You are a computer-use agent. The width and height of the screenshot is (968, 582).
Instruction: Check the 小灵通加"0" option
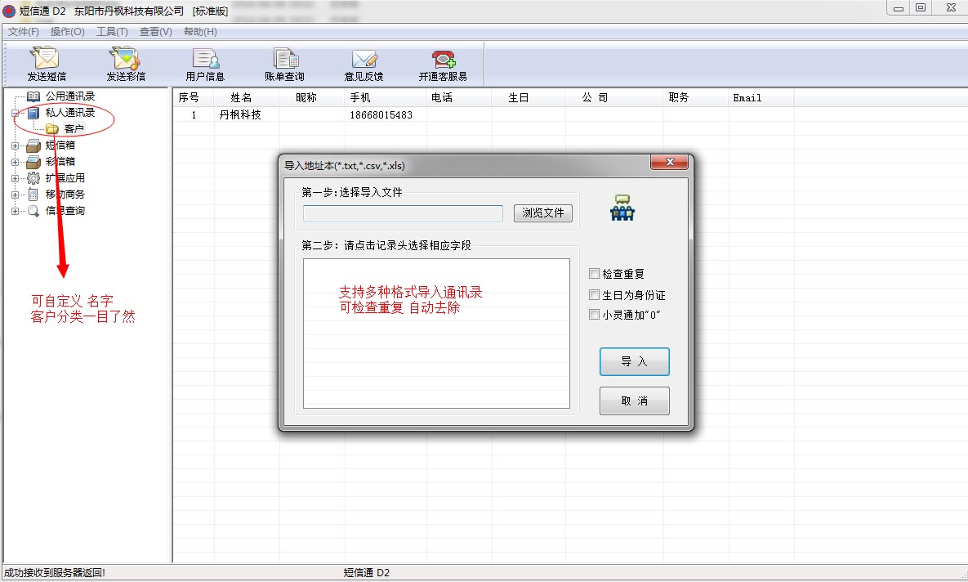click(595, 314)
